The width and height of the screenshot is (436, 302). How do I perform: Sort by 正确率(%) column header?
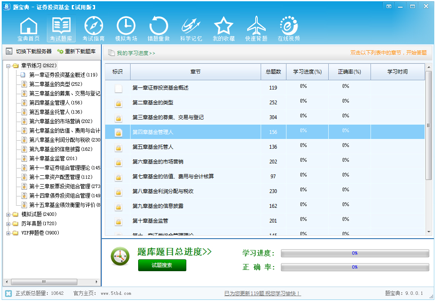(x=349, y=72)
